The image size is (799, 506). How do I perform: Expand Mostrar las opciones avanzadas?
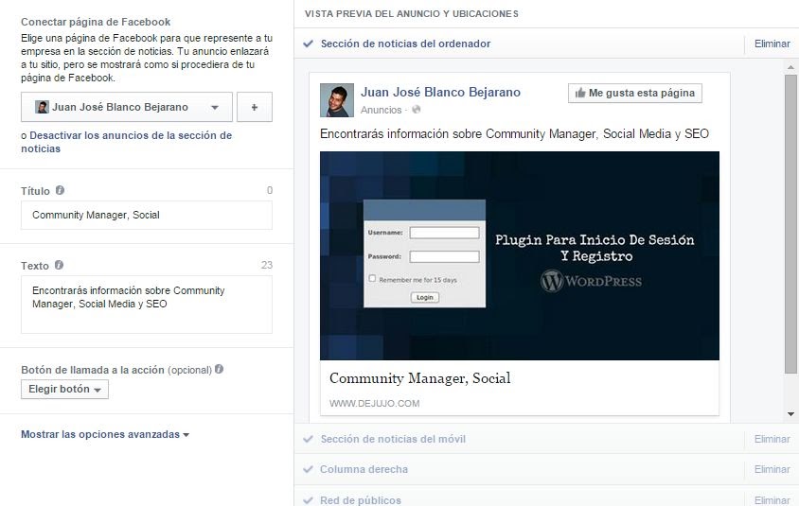pos(105,434)
